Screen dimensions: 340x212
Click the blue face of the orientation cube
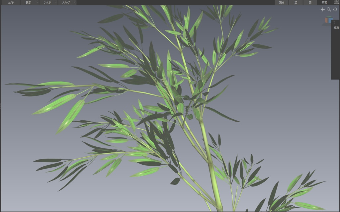click(331, 20)
